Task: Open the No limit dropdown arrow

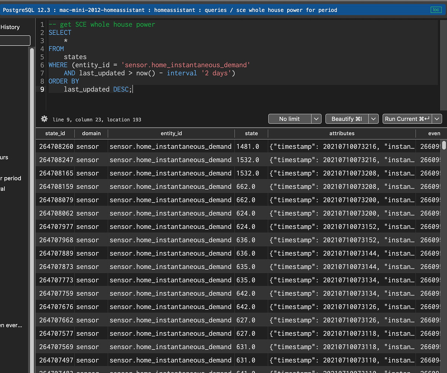Action: click(x=316, y=119)
